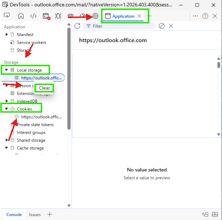The width and height of the screenshot is (222, 220).
Task: Expand the Manifest tree item arrow
Action: (6, 34)
